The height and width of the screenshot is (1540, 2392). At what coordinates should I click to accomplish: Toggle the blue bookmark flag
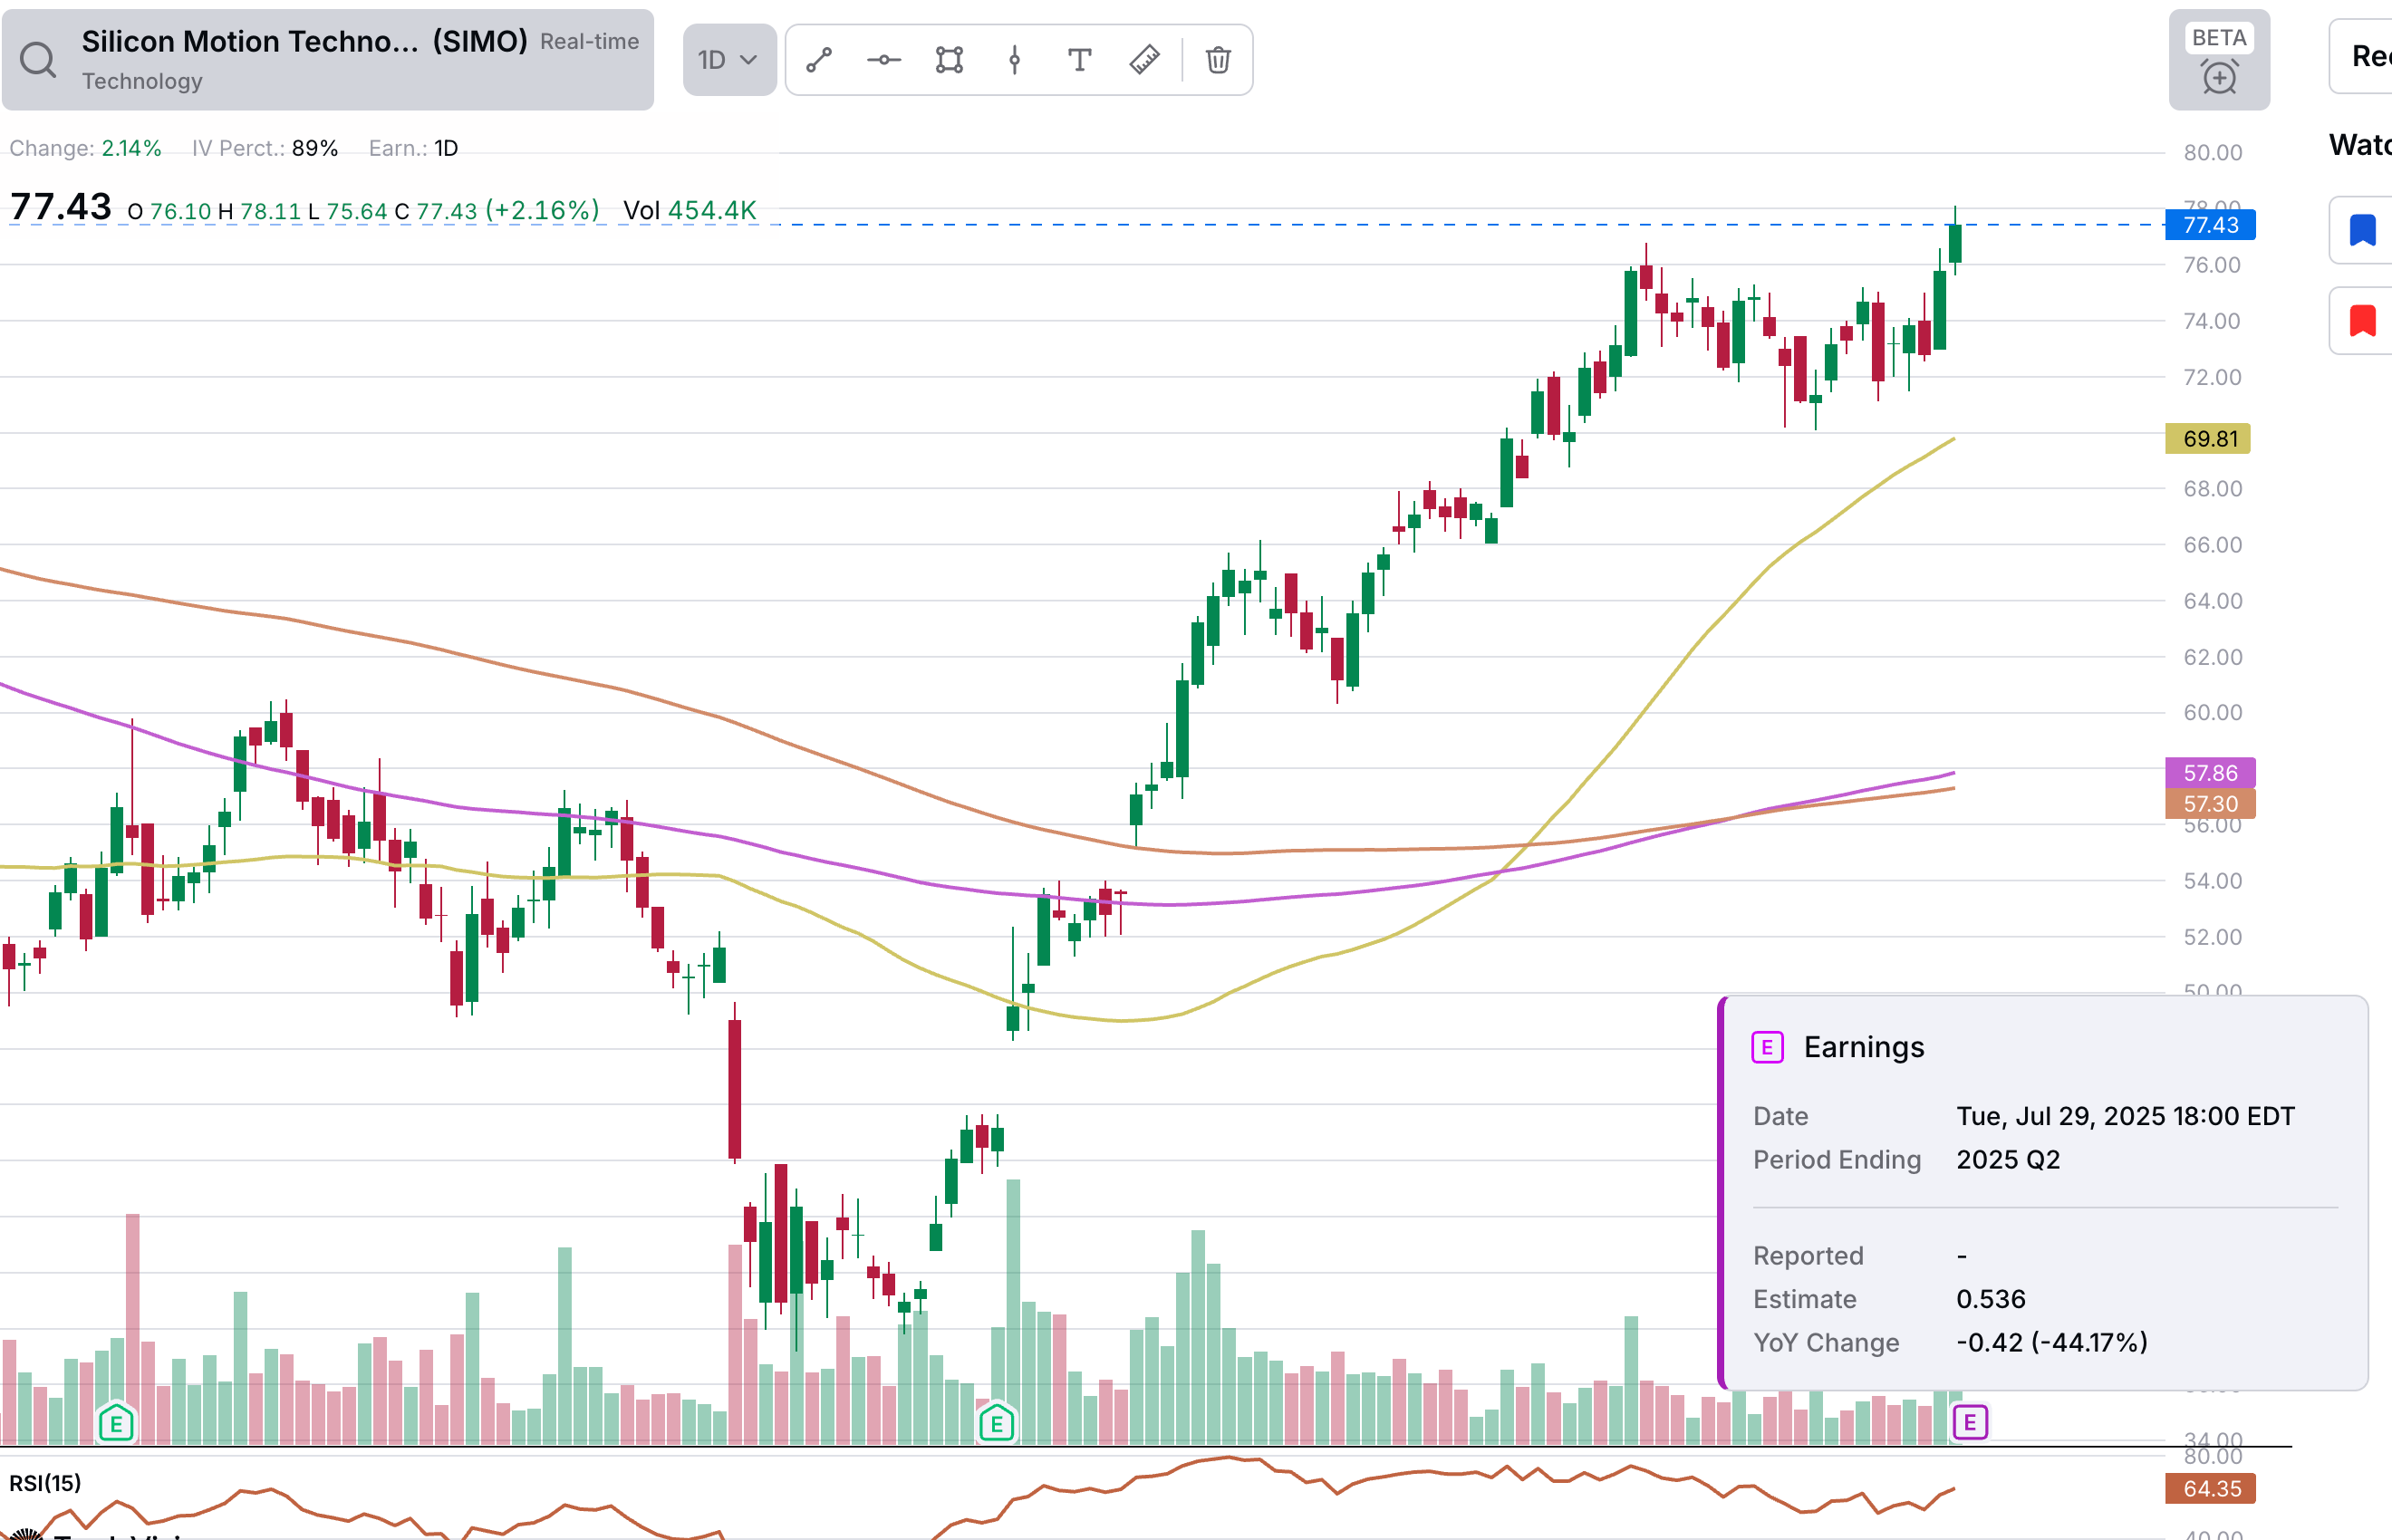coord(2362,230)
